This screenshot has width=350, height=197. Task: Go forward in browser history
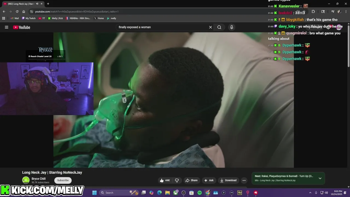tap(10, 11)
